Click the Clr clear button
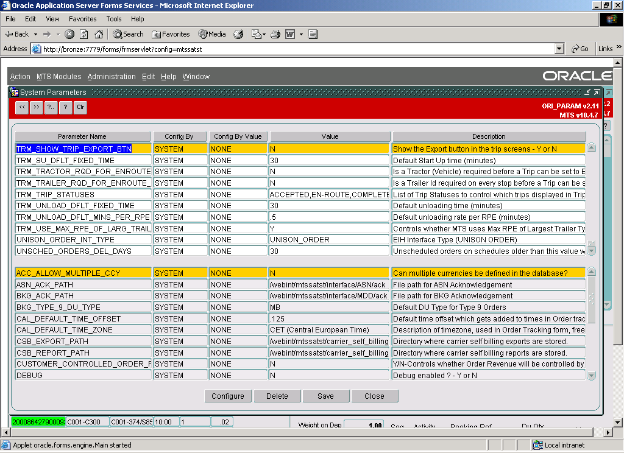624x453 pixels. pyautogui.click(x=80, y=107)
